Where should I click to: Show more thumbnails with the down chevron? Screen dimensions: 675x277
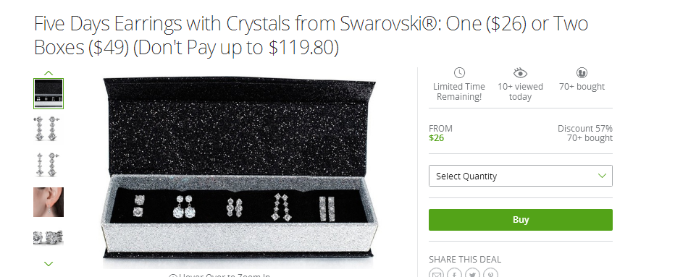coord(49,264)
